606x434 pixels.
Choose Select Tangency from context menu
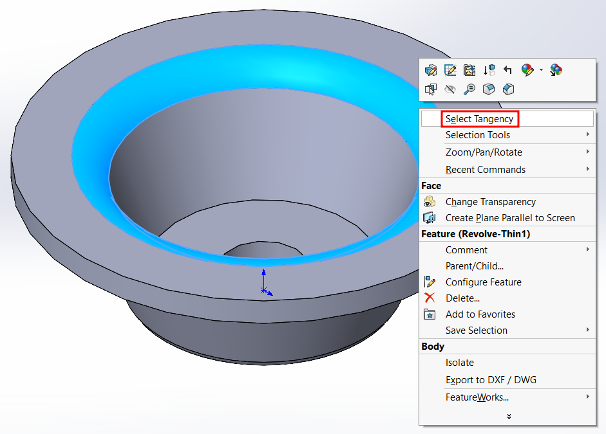click(480, 119)
